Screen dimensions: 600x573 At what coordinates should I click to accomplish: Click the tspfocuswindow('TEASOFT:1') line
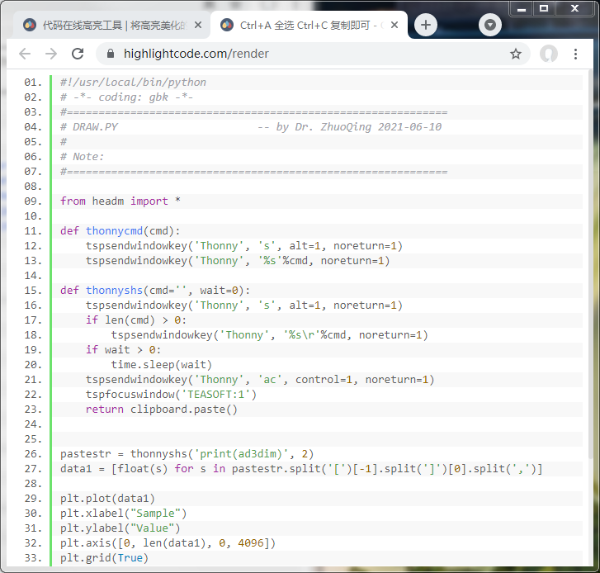pyautogui.click(x=171, y=395)
